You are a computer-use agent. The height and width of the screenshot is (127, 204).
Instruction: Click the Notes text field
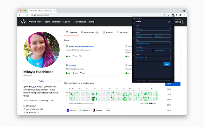pos(153,58)
